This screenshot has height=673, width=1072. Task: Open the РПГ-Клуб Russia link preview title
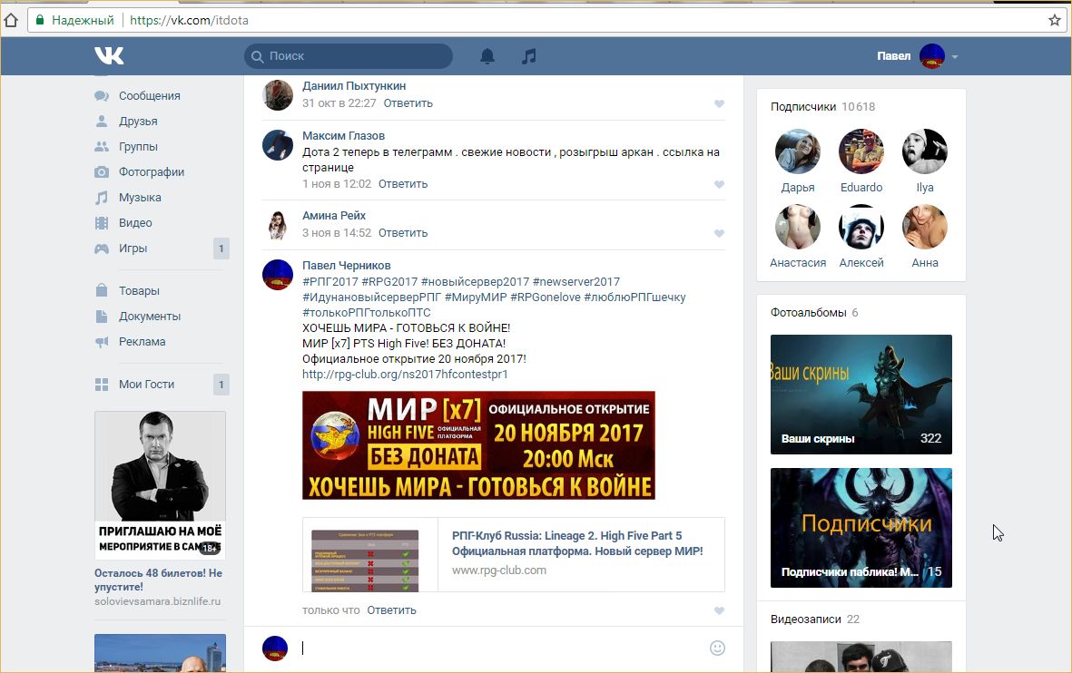pos(577,543)
